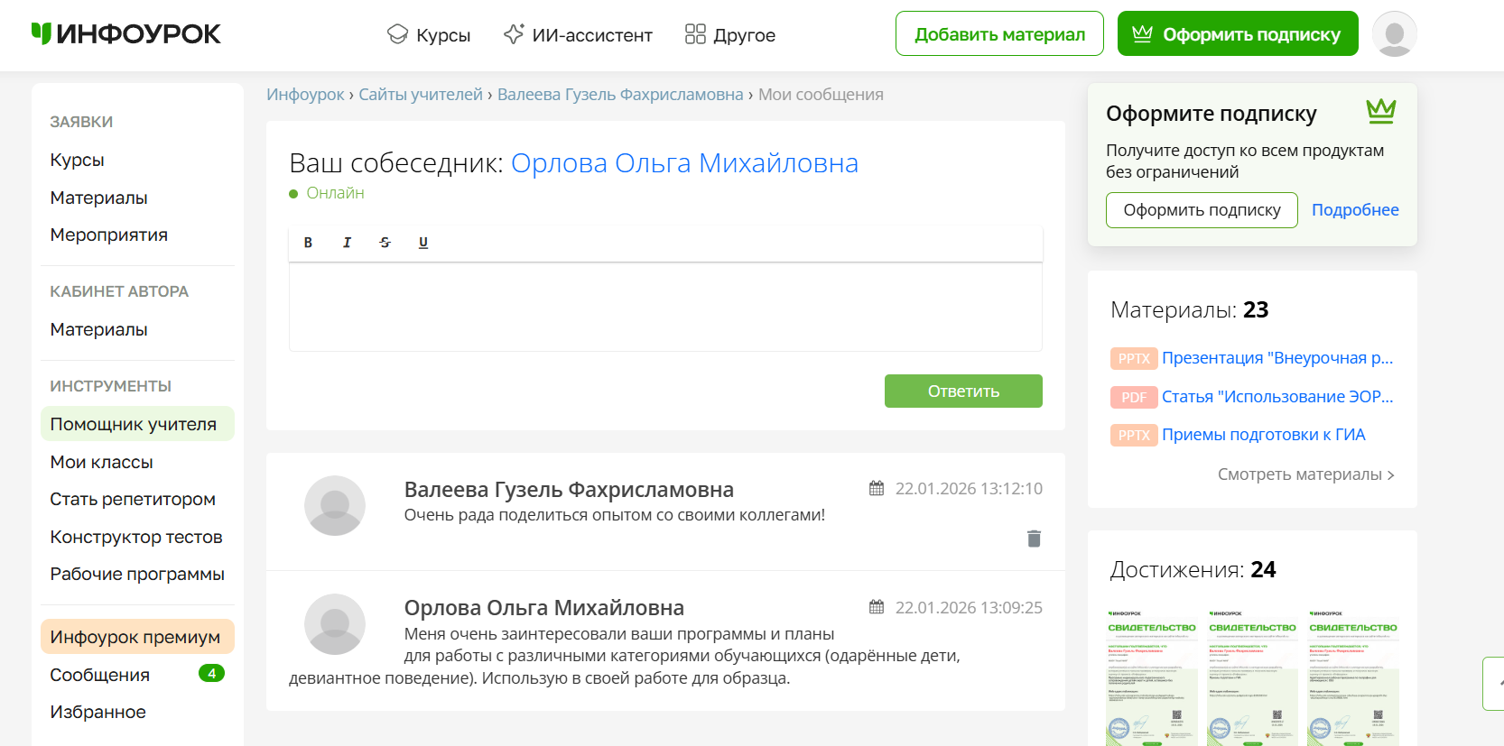Click the subscription crown icon
This screenshot has height=746, width=1504.
[x=1380, y=112]
